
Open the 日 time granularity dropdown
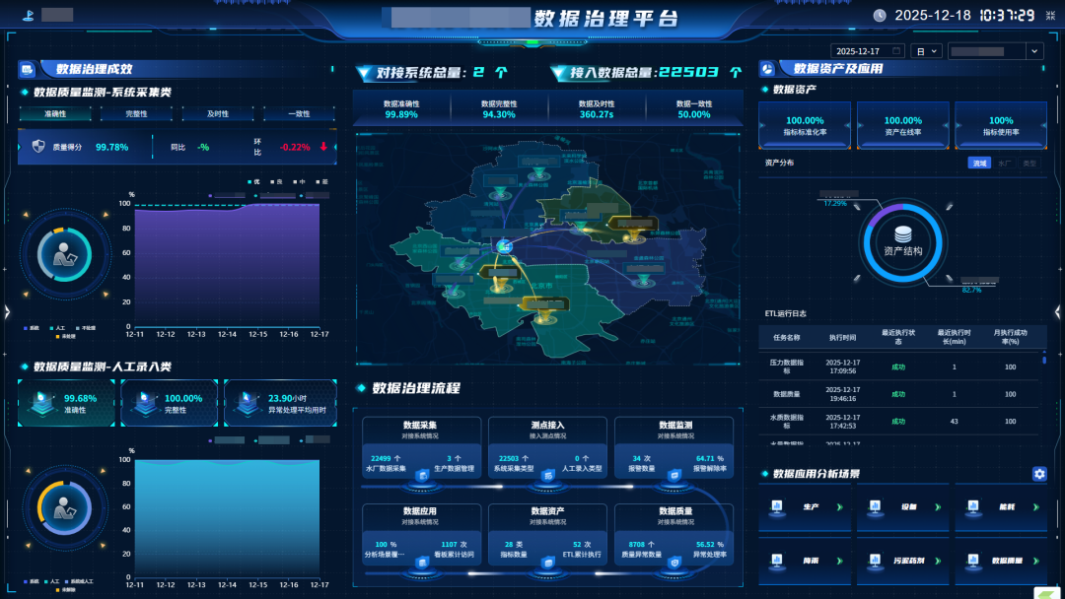click(x=926, y=51)
